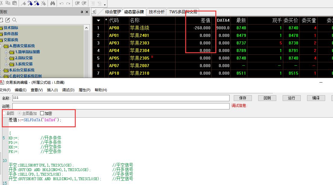Jump to next bookmark flag icon
Viewport: 333px width, 185px height.
point(30,3)
